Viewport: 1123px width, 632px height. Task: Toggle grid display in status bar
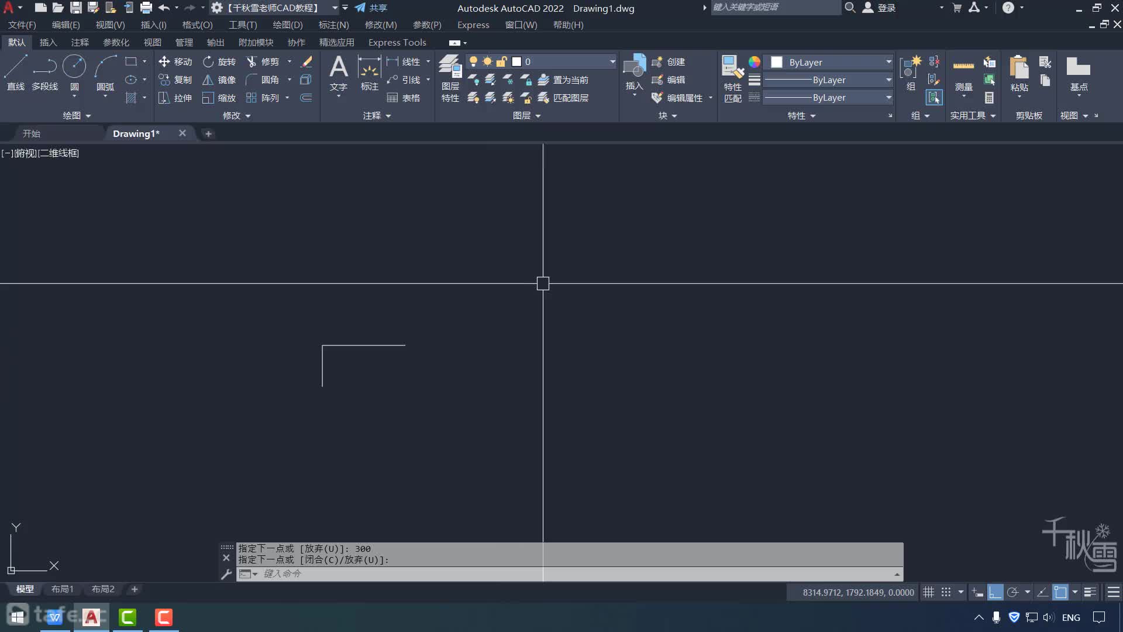(x=928, y=592)
